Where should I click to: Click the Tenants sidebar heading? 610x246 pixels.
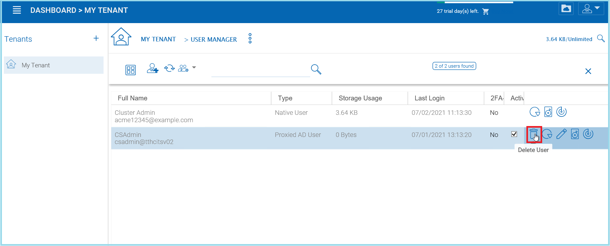(18, 39)
